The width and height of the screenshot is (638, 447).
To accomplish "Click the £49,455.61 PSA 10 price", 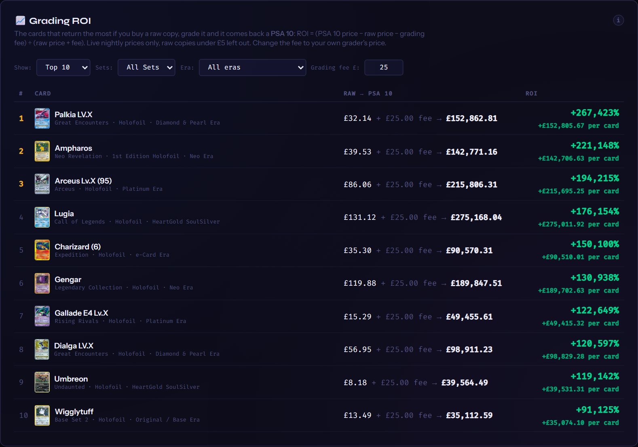I will 469,317.
